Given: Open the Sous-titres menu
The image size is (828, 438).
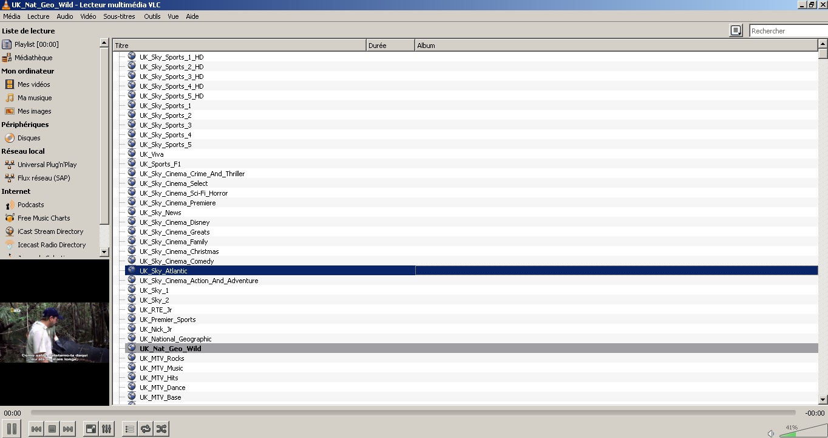Looking at the screenshot, I should (119, 16).
